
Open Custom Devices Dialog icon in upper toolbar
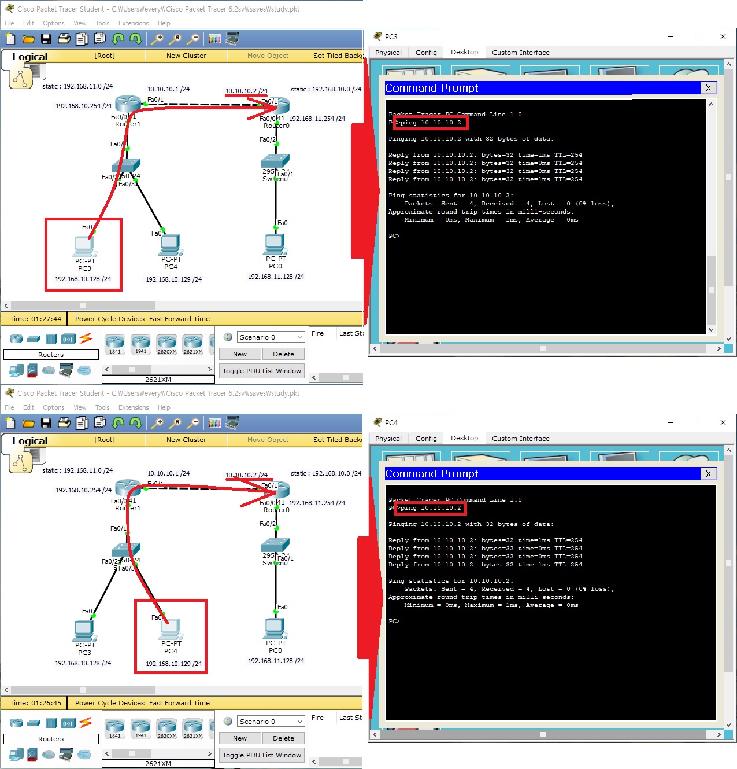(232, 39)
